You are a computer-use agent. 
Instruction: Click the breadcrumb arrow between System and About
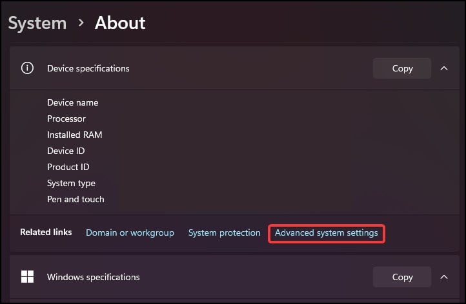click(x=81, y=23)
